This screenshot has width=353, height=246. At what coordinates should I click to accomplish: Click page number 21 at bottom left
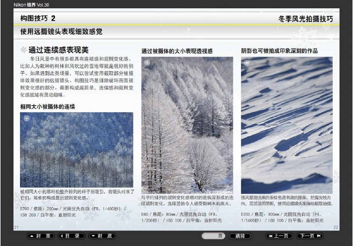coord(16,227)
